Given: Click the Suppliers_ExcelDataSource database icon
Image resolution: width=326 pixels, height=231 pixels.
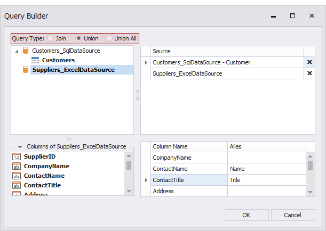Looking at the screenshot, I should coord(25,70).
